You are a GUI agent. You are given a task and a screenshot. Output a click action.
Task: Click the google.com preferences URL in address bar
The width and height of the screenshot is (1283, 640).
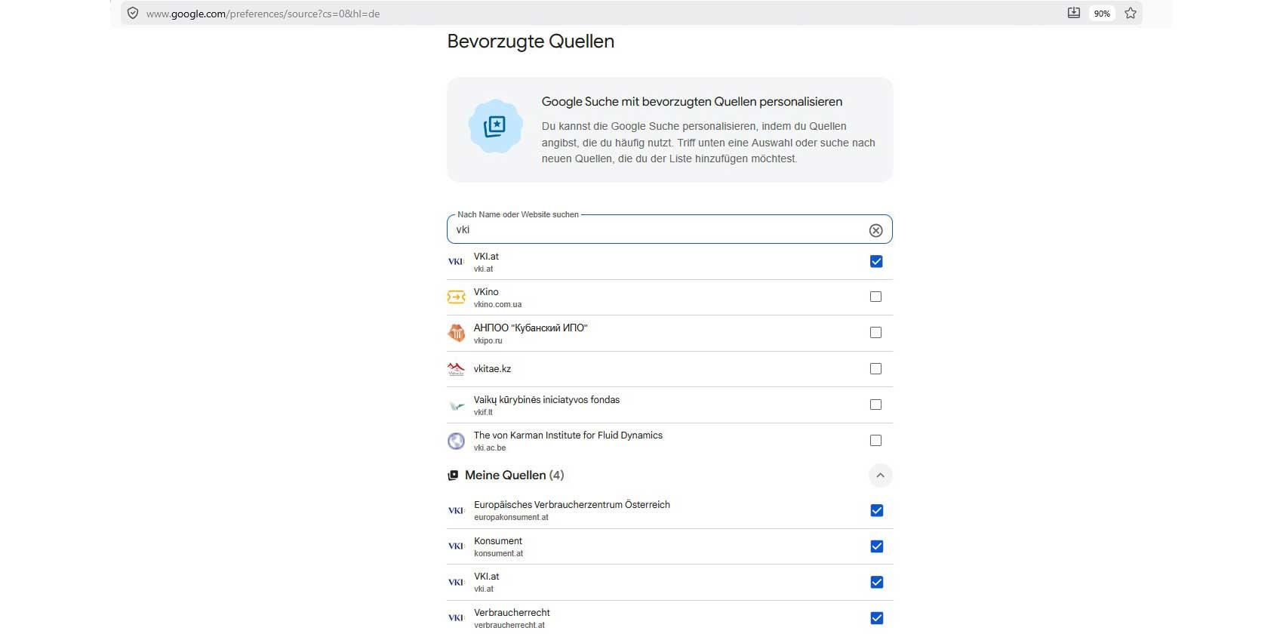[x=263, y=14]
